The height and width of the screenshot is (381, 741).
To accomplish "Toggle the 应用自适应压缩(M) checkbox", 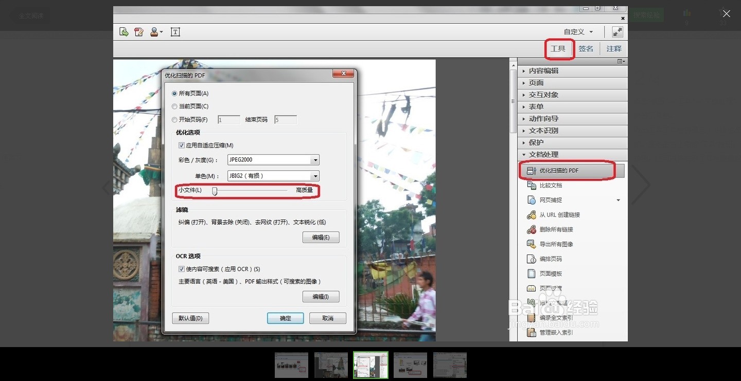I will pos(181,146).
